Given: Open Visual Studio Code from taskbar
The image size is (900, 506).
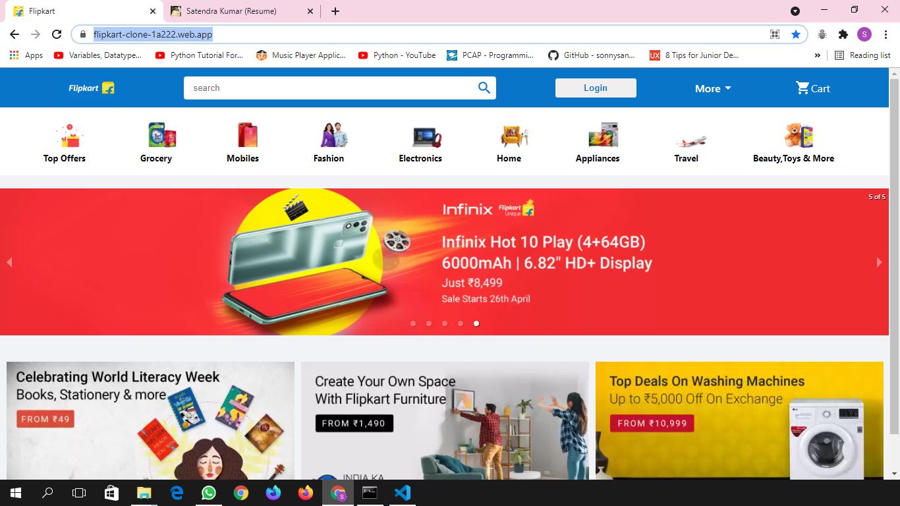Looking at the screenshot, I should (x=402, y=493).
